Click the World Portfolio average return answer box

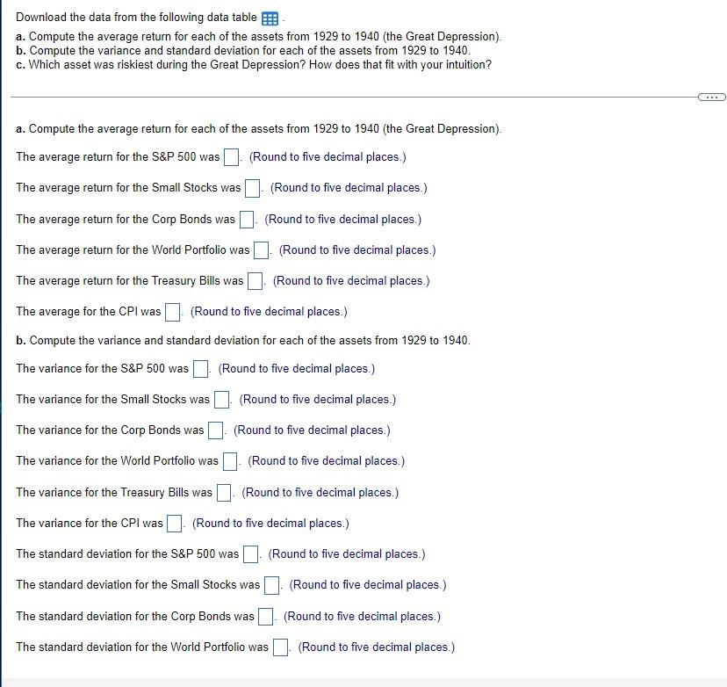260,249
